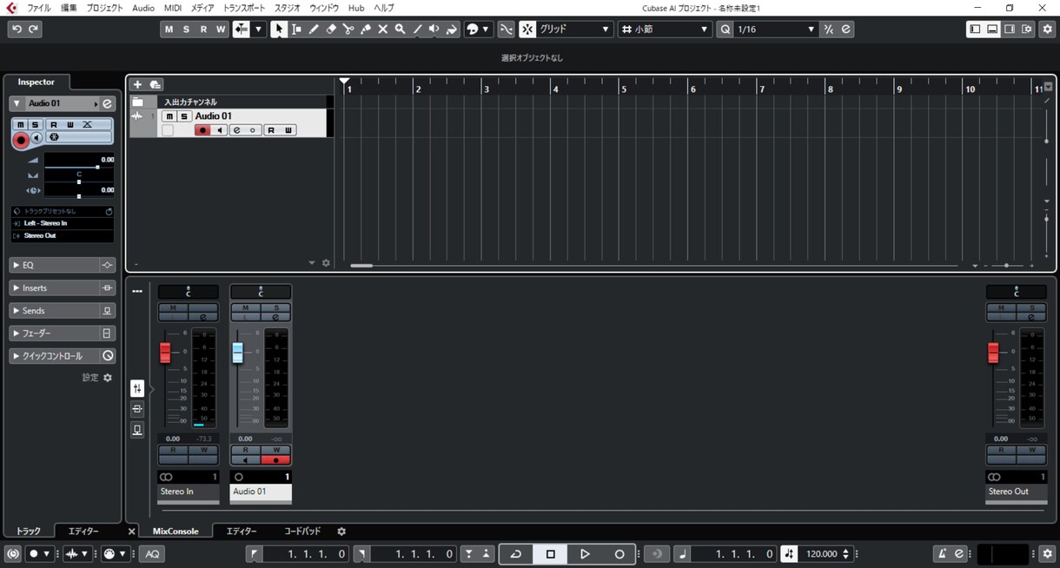Viewport: 1060px width, 568px height.
Task: Click the AQ button in transport bar
Action: [x=151, y=554]
